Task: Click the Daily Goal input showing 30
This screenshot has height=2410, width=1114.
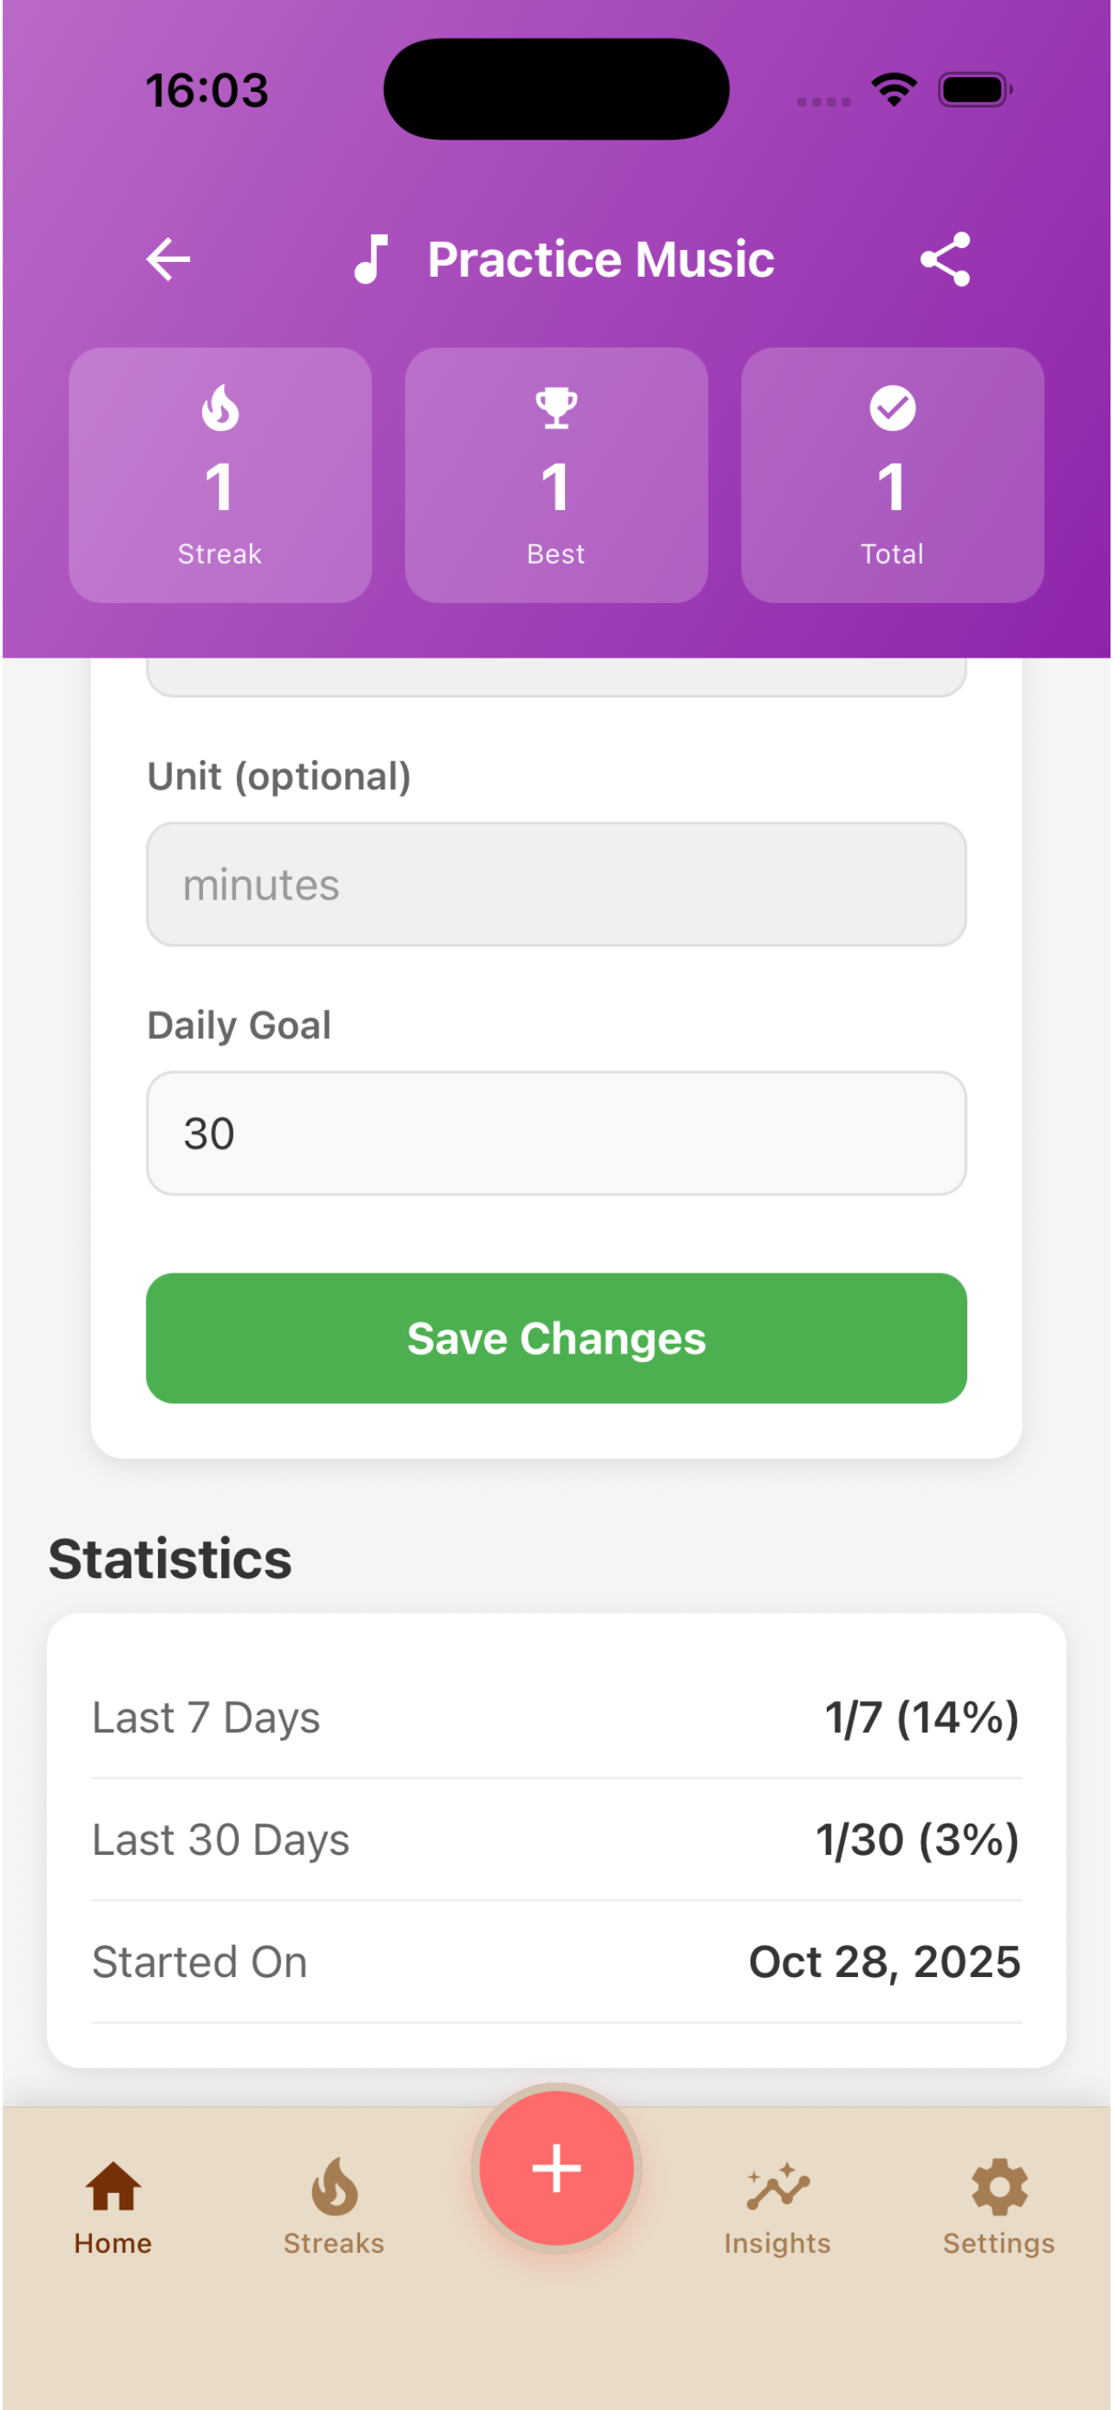Action: (x=555, y=1132)
